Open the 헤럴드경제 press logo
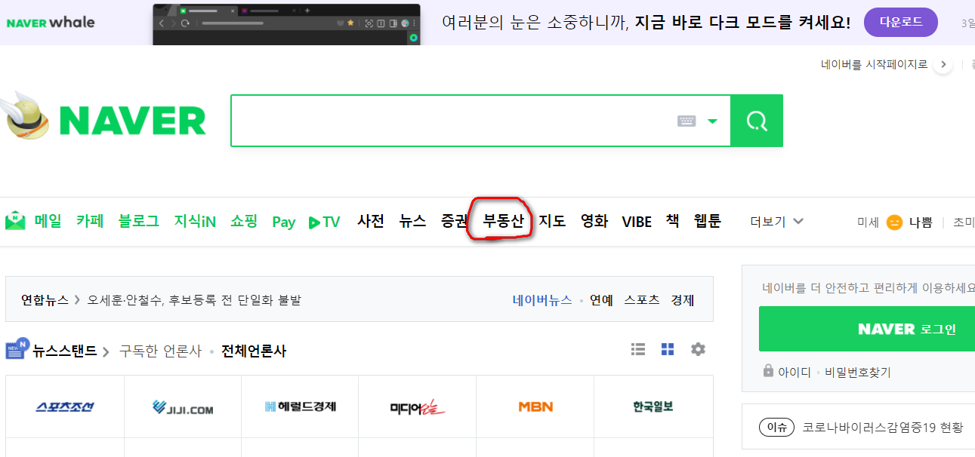Image resolution: width=975 pixels, height=457 pixels. [300, 407]
